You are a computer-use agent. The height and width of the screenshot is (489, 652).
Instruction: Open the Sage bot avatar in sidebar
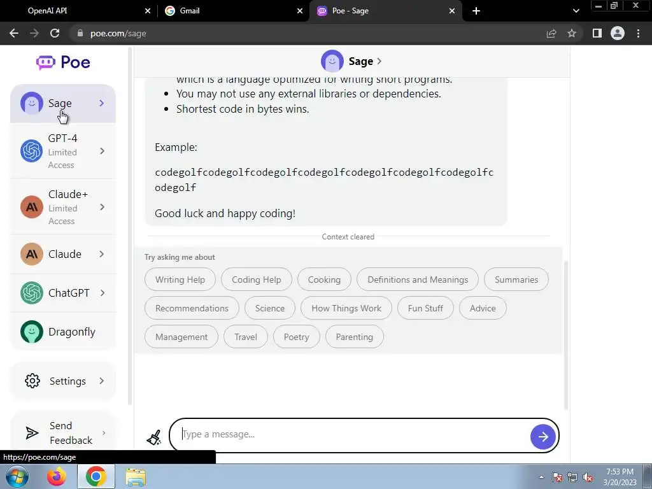32,103
